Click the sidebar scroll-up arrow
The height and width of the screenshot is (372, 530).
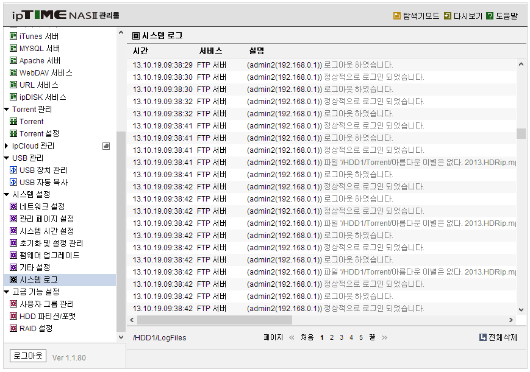(121, 33)
